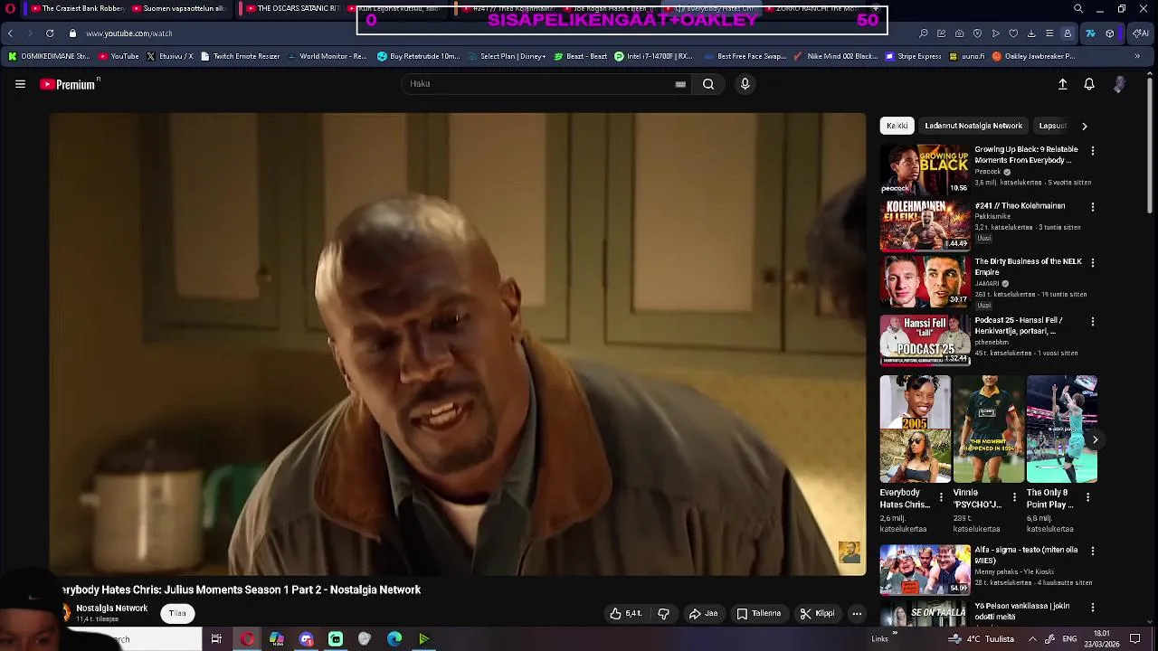This screenshot has height=651, width=1158.
Task: Share the video with Jaa button
Action: click(703, 613)
